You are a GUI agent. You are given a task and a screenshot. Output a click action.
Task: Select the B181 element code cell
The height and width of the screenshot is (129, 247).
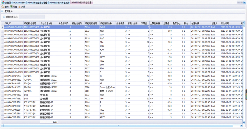[x=92, y=91]
